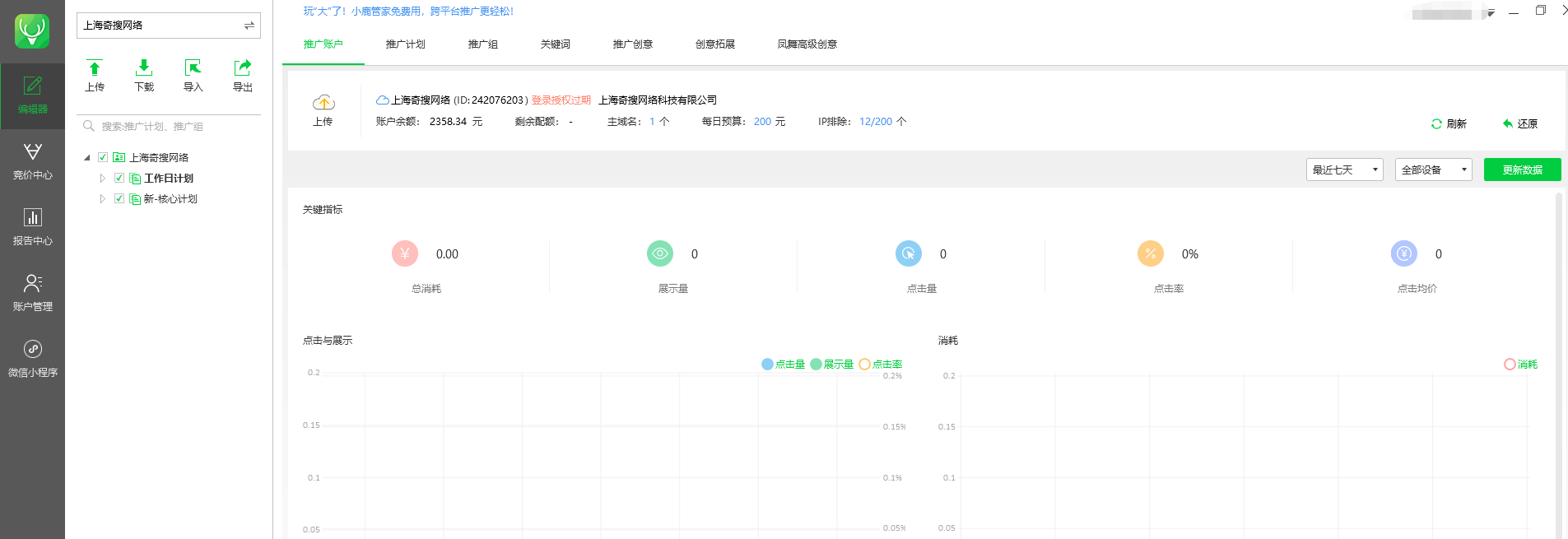
Task: Click the 总消耗 yen icon
Action: coord(405,253)
